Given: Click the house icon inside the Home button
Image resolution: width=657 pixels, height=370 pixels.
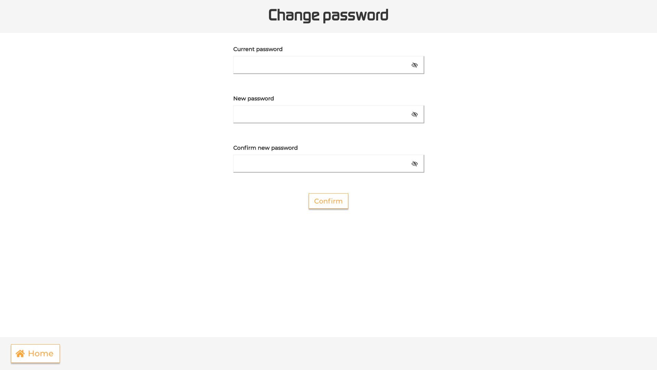Looking at the screenshot, I should click(x=21, y=353).
